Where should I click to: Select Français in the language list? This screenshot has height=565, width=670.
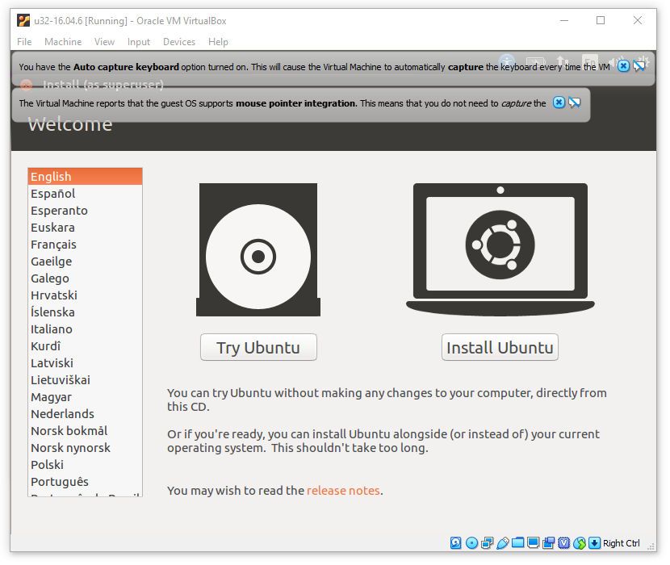(53, 245)
